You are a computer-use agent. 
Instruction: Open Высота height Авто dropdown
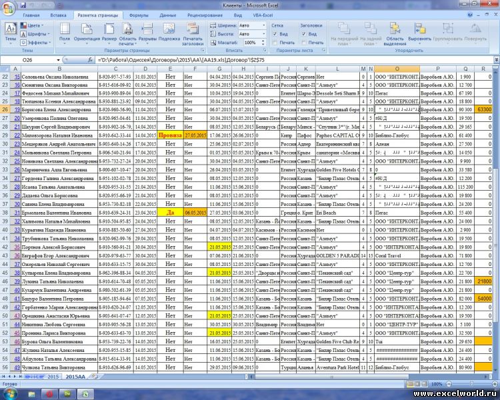click(x=264, y=34)
